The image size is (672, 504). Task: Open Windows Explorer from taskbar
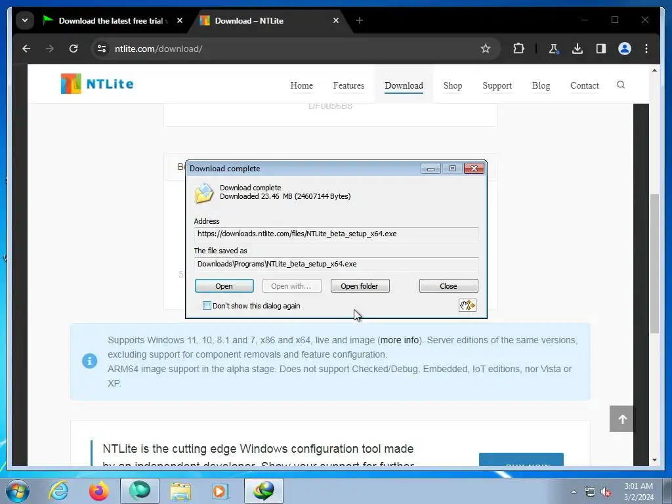180,491
